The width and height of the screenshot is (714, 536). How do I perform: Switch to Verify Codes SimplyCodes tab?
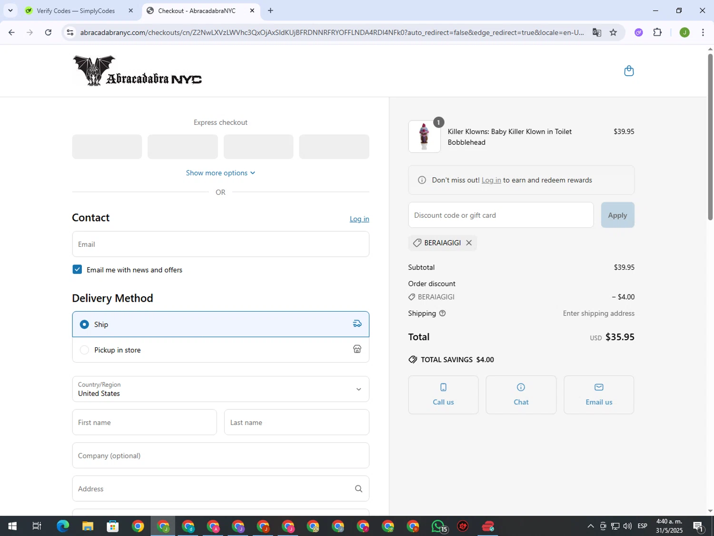pos(79,10)
